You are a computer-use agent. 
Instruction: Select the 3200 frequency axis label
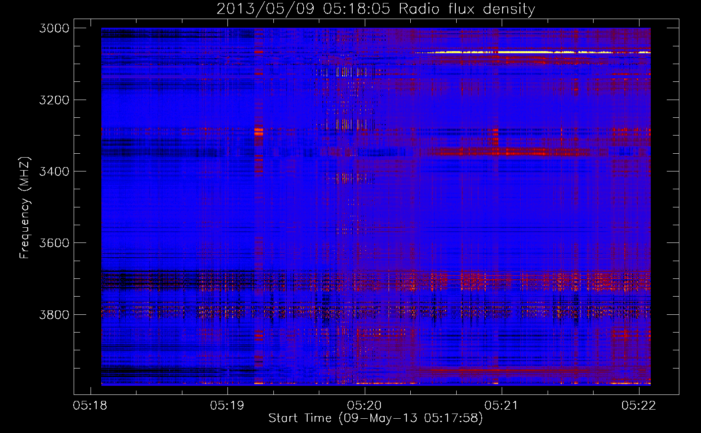pyautogui.click(x=54, y=100)
